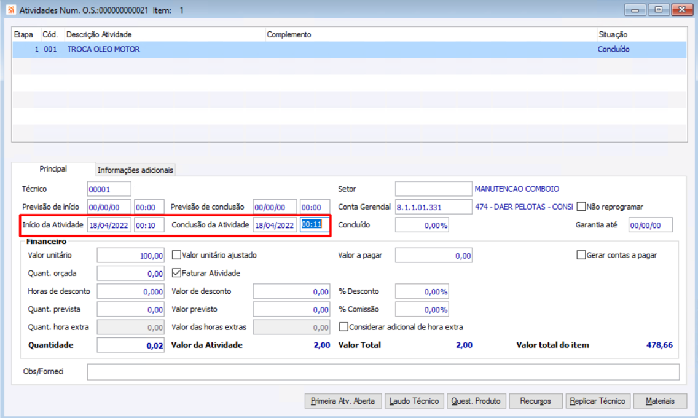This screenshot has height=418, width=698.
Task: Focus the Previsão de início date field
Action: (x=109, y=207)
